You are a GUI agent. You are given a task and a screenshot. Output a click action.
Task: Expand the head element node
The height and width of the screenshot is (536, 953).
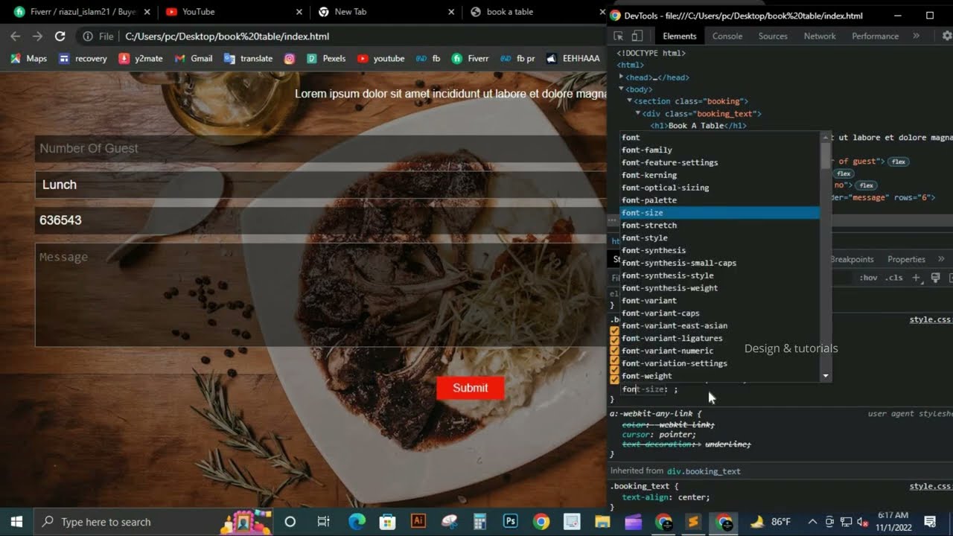click(x=622, y=77)
